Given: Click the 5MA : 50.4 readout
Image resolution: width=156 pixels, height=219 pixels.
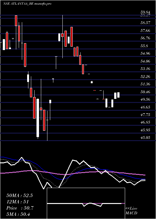Looking at the screenshot, I should click(18, 214).
